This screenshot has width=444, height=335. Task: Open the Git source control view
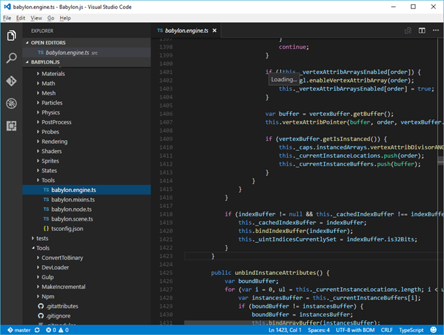[11, 81]
